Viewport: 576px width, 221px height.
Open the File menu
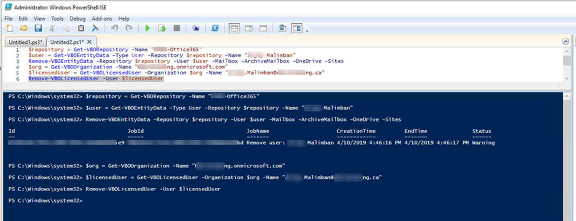tap(9, 18)
